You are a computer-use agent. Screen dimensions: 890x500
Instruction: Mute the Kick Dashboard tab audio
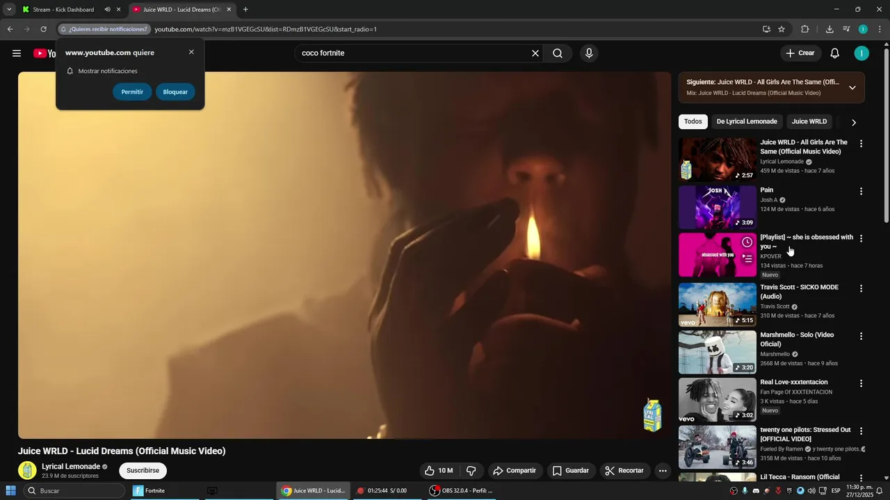[107, 10]
